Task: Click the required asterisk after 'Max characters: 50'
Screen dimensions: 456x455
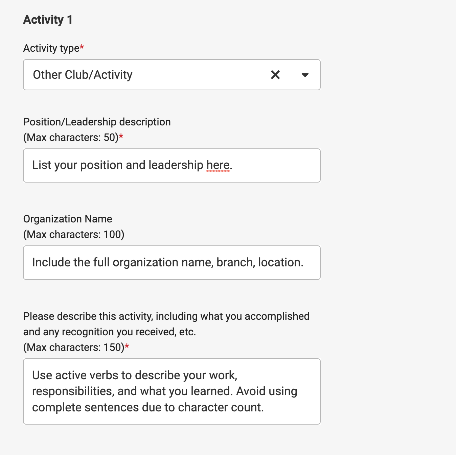Action: pos(121,137)
